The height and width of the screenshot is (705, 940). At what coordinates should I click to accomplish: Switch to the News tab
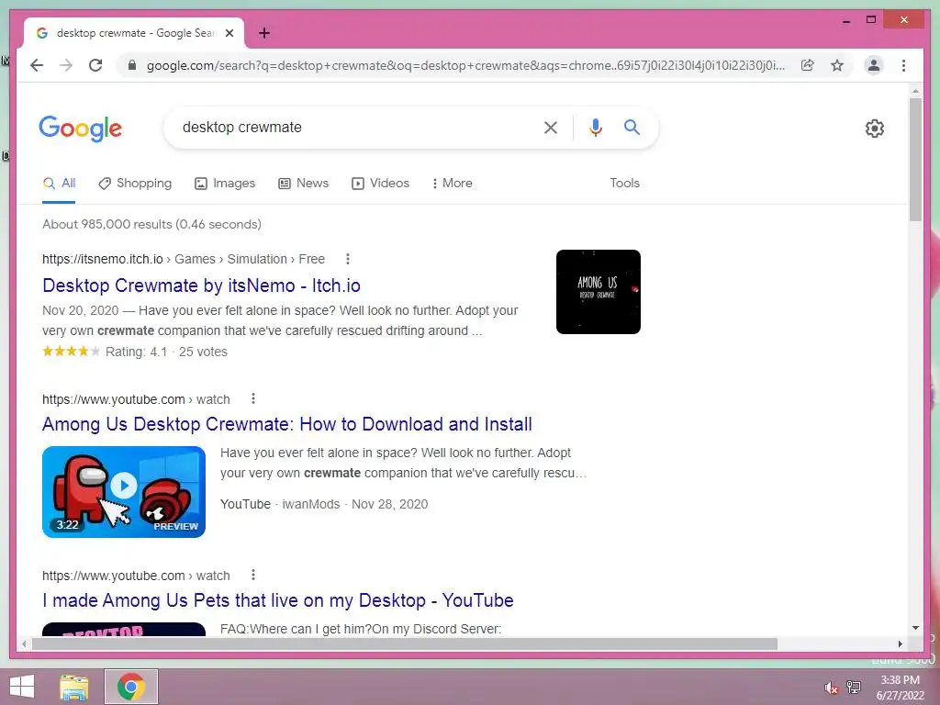tap(303, 184)
